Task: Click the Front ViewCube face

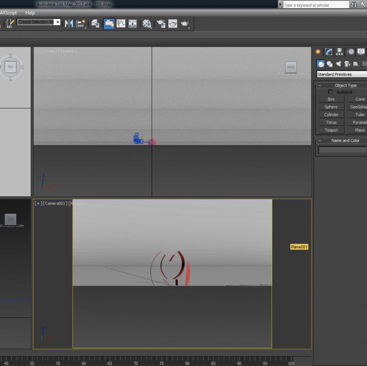Action: pyautogui.click(x=291, y=67)
